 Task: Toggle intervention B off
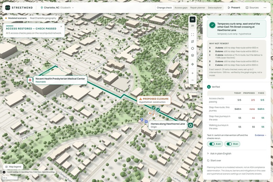tap(232, 144)
